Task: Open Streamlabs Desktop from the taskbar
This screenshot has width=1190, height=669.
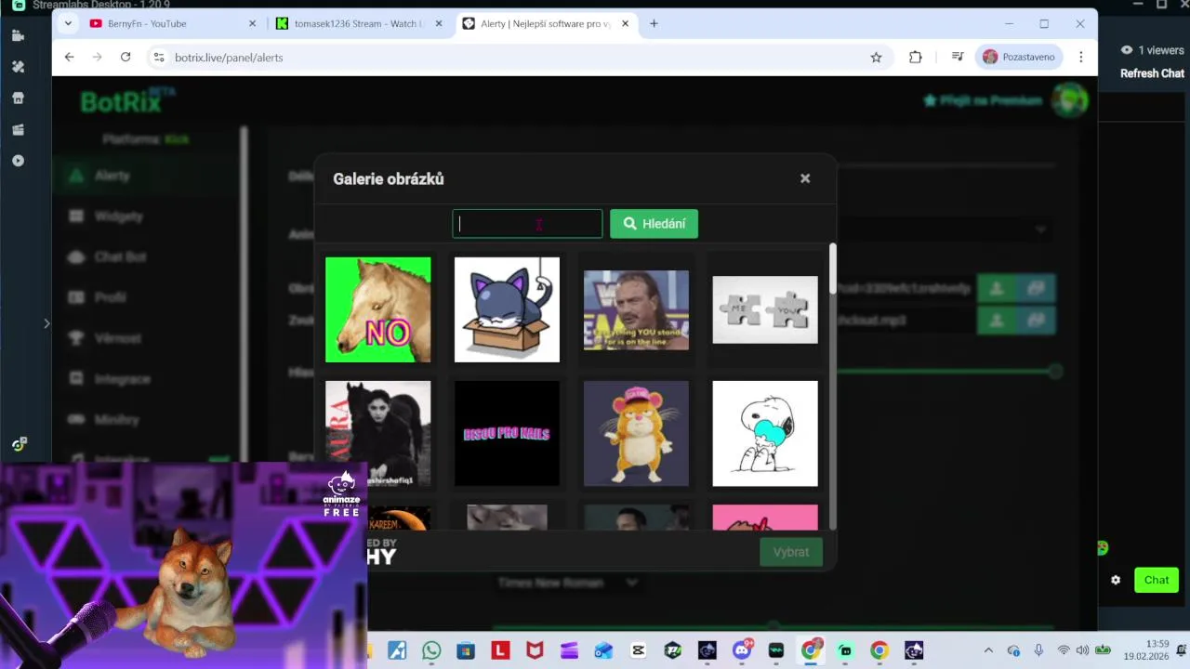Action: 845,650
